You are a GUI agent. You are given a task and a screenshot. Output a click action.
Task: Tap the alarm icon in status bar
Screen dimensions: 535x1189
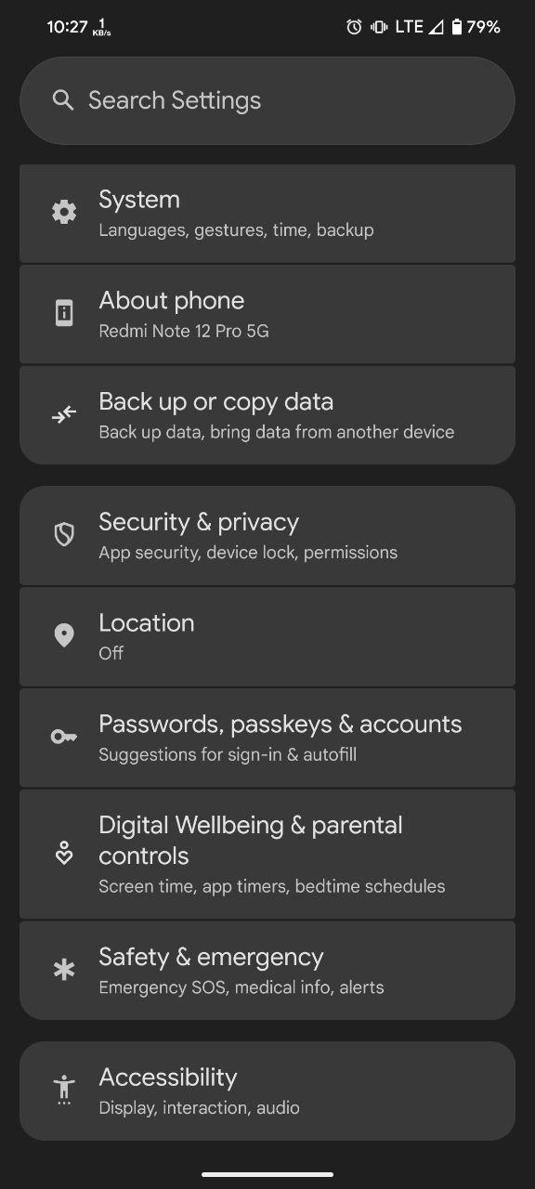coord(354,27)
